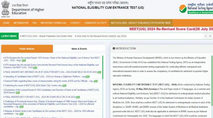
Task: Open Release of Admit Cards for Re-conduct notice
Action: pos(49,112)
